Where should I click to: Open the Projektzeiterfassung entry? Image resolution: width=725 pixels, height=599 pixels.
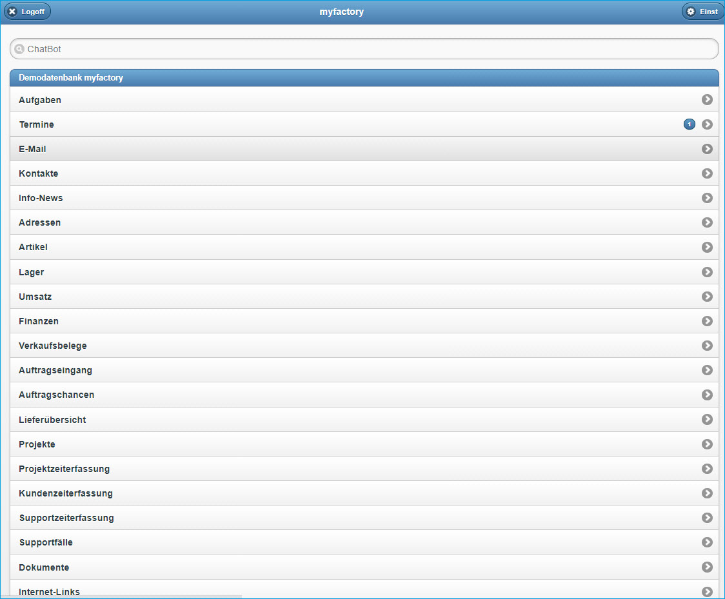[364, 469]
